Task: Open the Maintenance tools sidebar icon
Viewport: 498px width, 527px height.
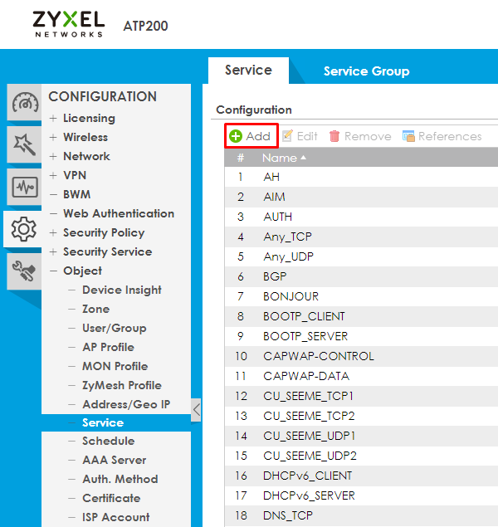Action: 24,271
